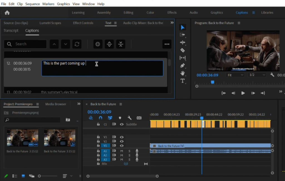Select the Track Select Forward tool
This screenshot has height=181, width=285.
pos(182,35)
